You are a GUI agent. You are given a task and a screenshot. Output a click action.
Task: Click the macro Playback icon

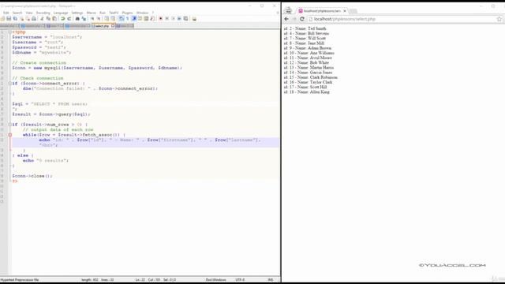(173, 19)
